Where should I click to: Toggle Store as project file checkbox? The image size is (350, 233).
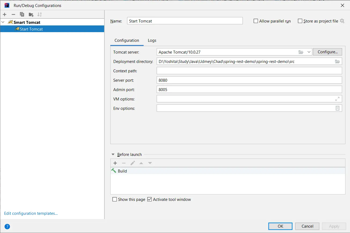pyautogui.click(x=300, y=21)
